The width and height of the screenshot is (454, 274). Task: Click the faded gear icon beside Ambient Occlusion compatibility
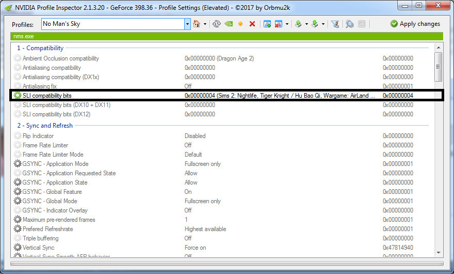click(x=18, y=58)
